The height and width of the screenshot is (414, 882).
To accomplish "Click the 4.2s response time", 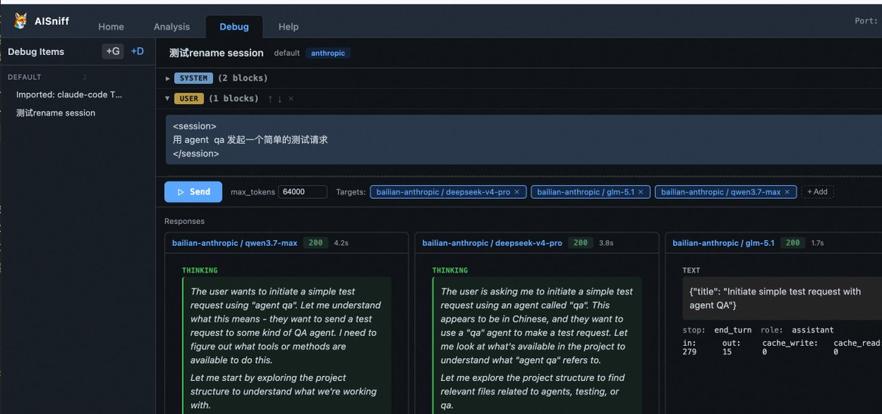I will pyautogui.click(x=341, y=243).
